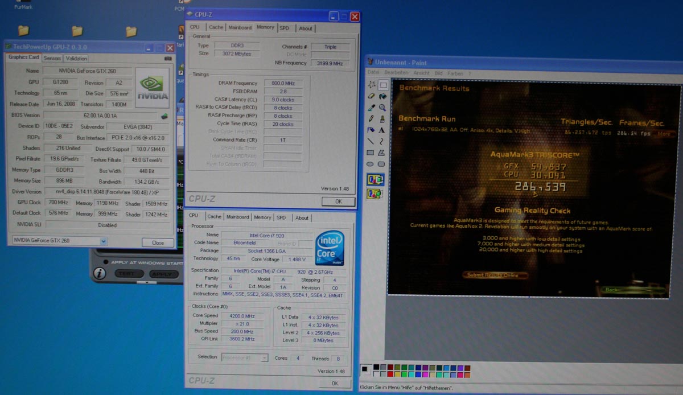683x395 pixels.
Task: Select the Ellipse tool in Paint
Action: [371, 164]
